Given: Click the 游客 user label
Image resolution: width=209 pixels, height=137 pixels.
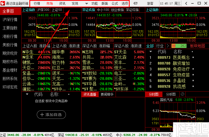Looking at the screenshot, I should (x=150, y=4).
